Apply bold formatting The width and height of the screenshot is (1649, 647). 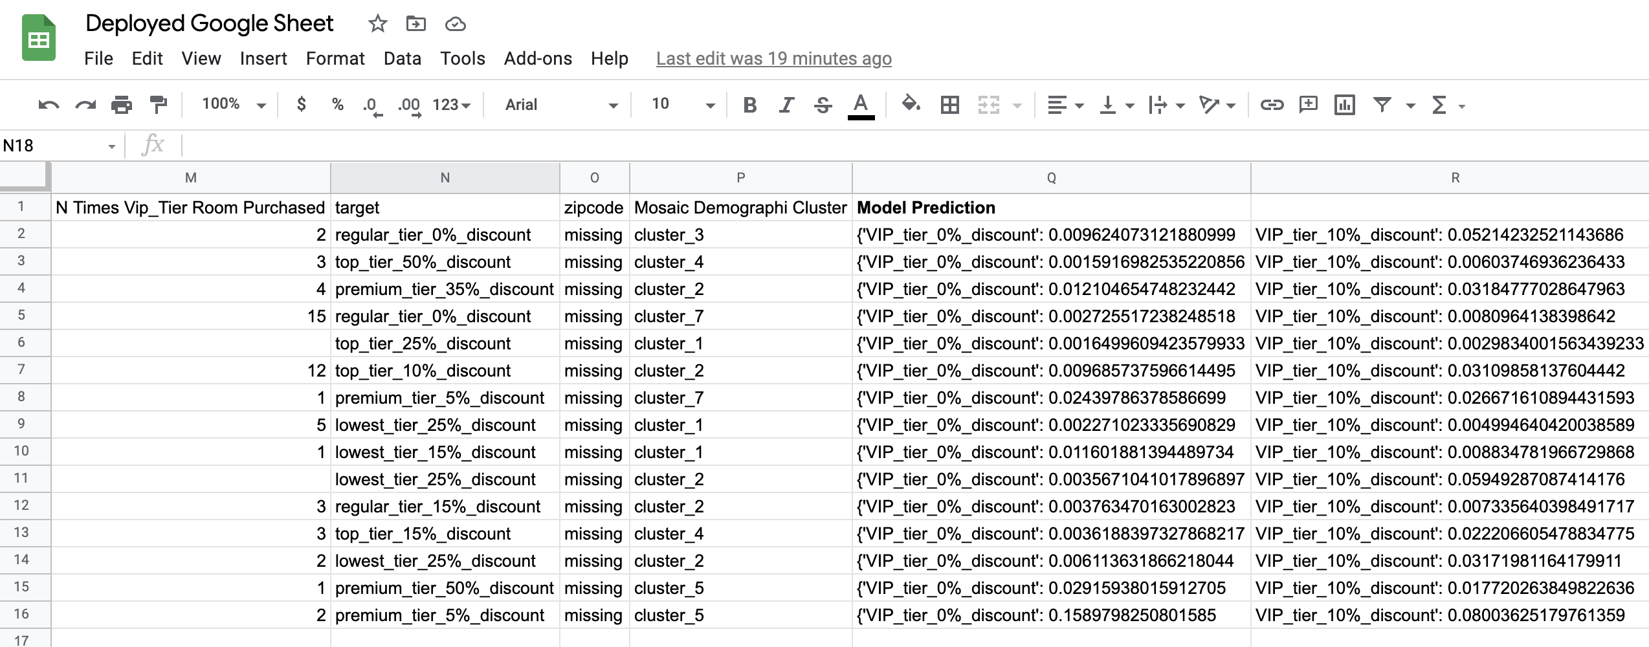click(x=749, y=104)
